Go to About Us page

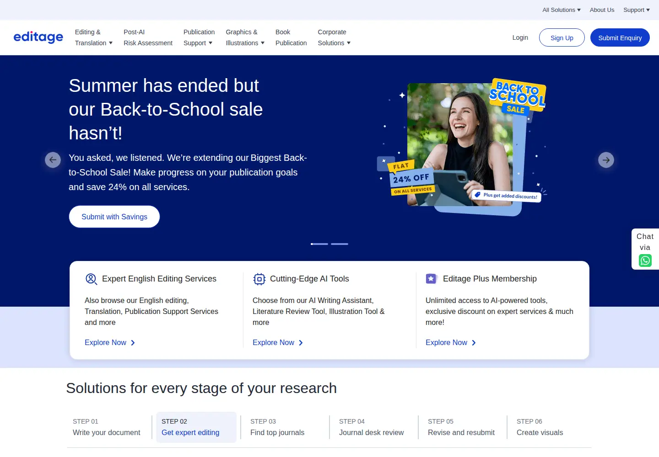pyautogui.click(x=602, y=10)
